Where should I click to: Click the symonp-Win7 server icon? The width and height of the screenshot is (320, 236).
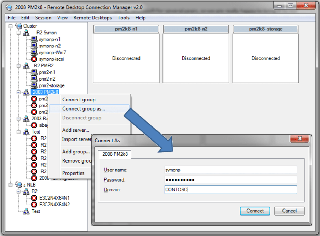pos(34,52)
